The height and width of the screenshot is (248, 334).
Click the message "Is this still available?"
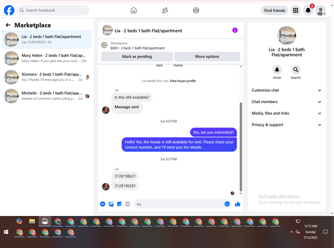tap(132, 98)
